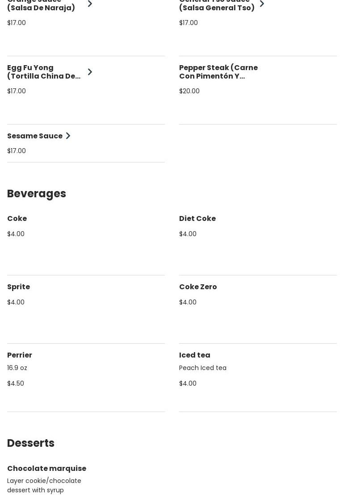The height and width of the screenshot is (495, 344).
Task: Click the Perrier $4.50 price
Action: click(16, 383)
